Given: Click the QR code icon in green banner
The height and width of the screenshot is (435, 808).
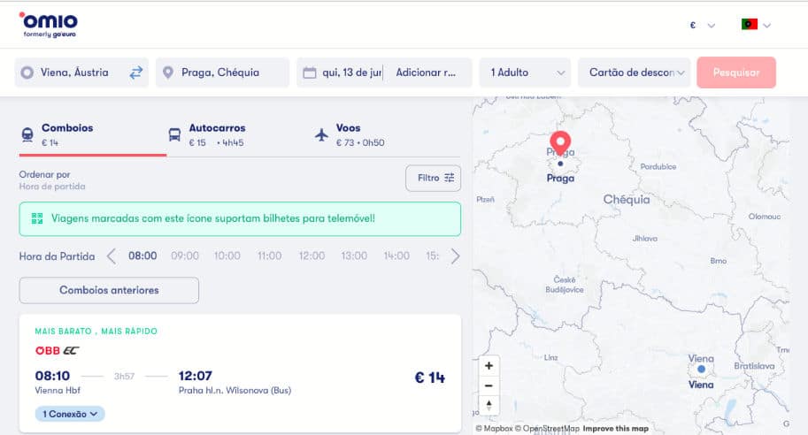Looking at the screenshot, I should point(37,218).
